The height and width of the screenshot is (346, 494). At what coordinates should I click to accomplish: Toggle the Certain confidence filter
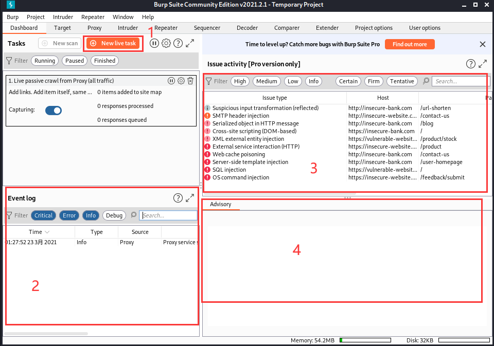348,81
